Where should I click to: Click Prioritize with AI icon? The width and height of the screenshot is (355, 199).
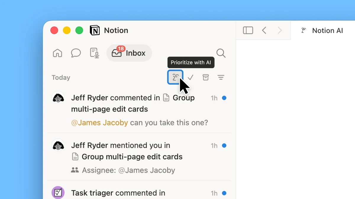(175, 77)
